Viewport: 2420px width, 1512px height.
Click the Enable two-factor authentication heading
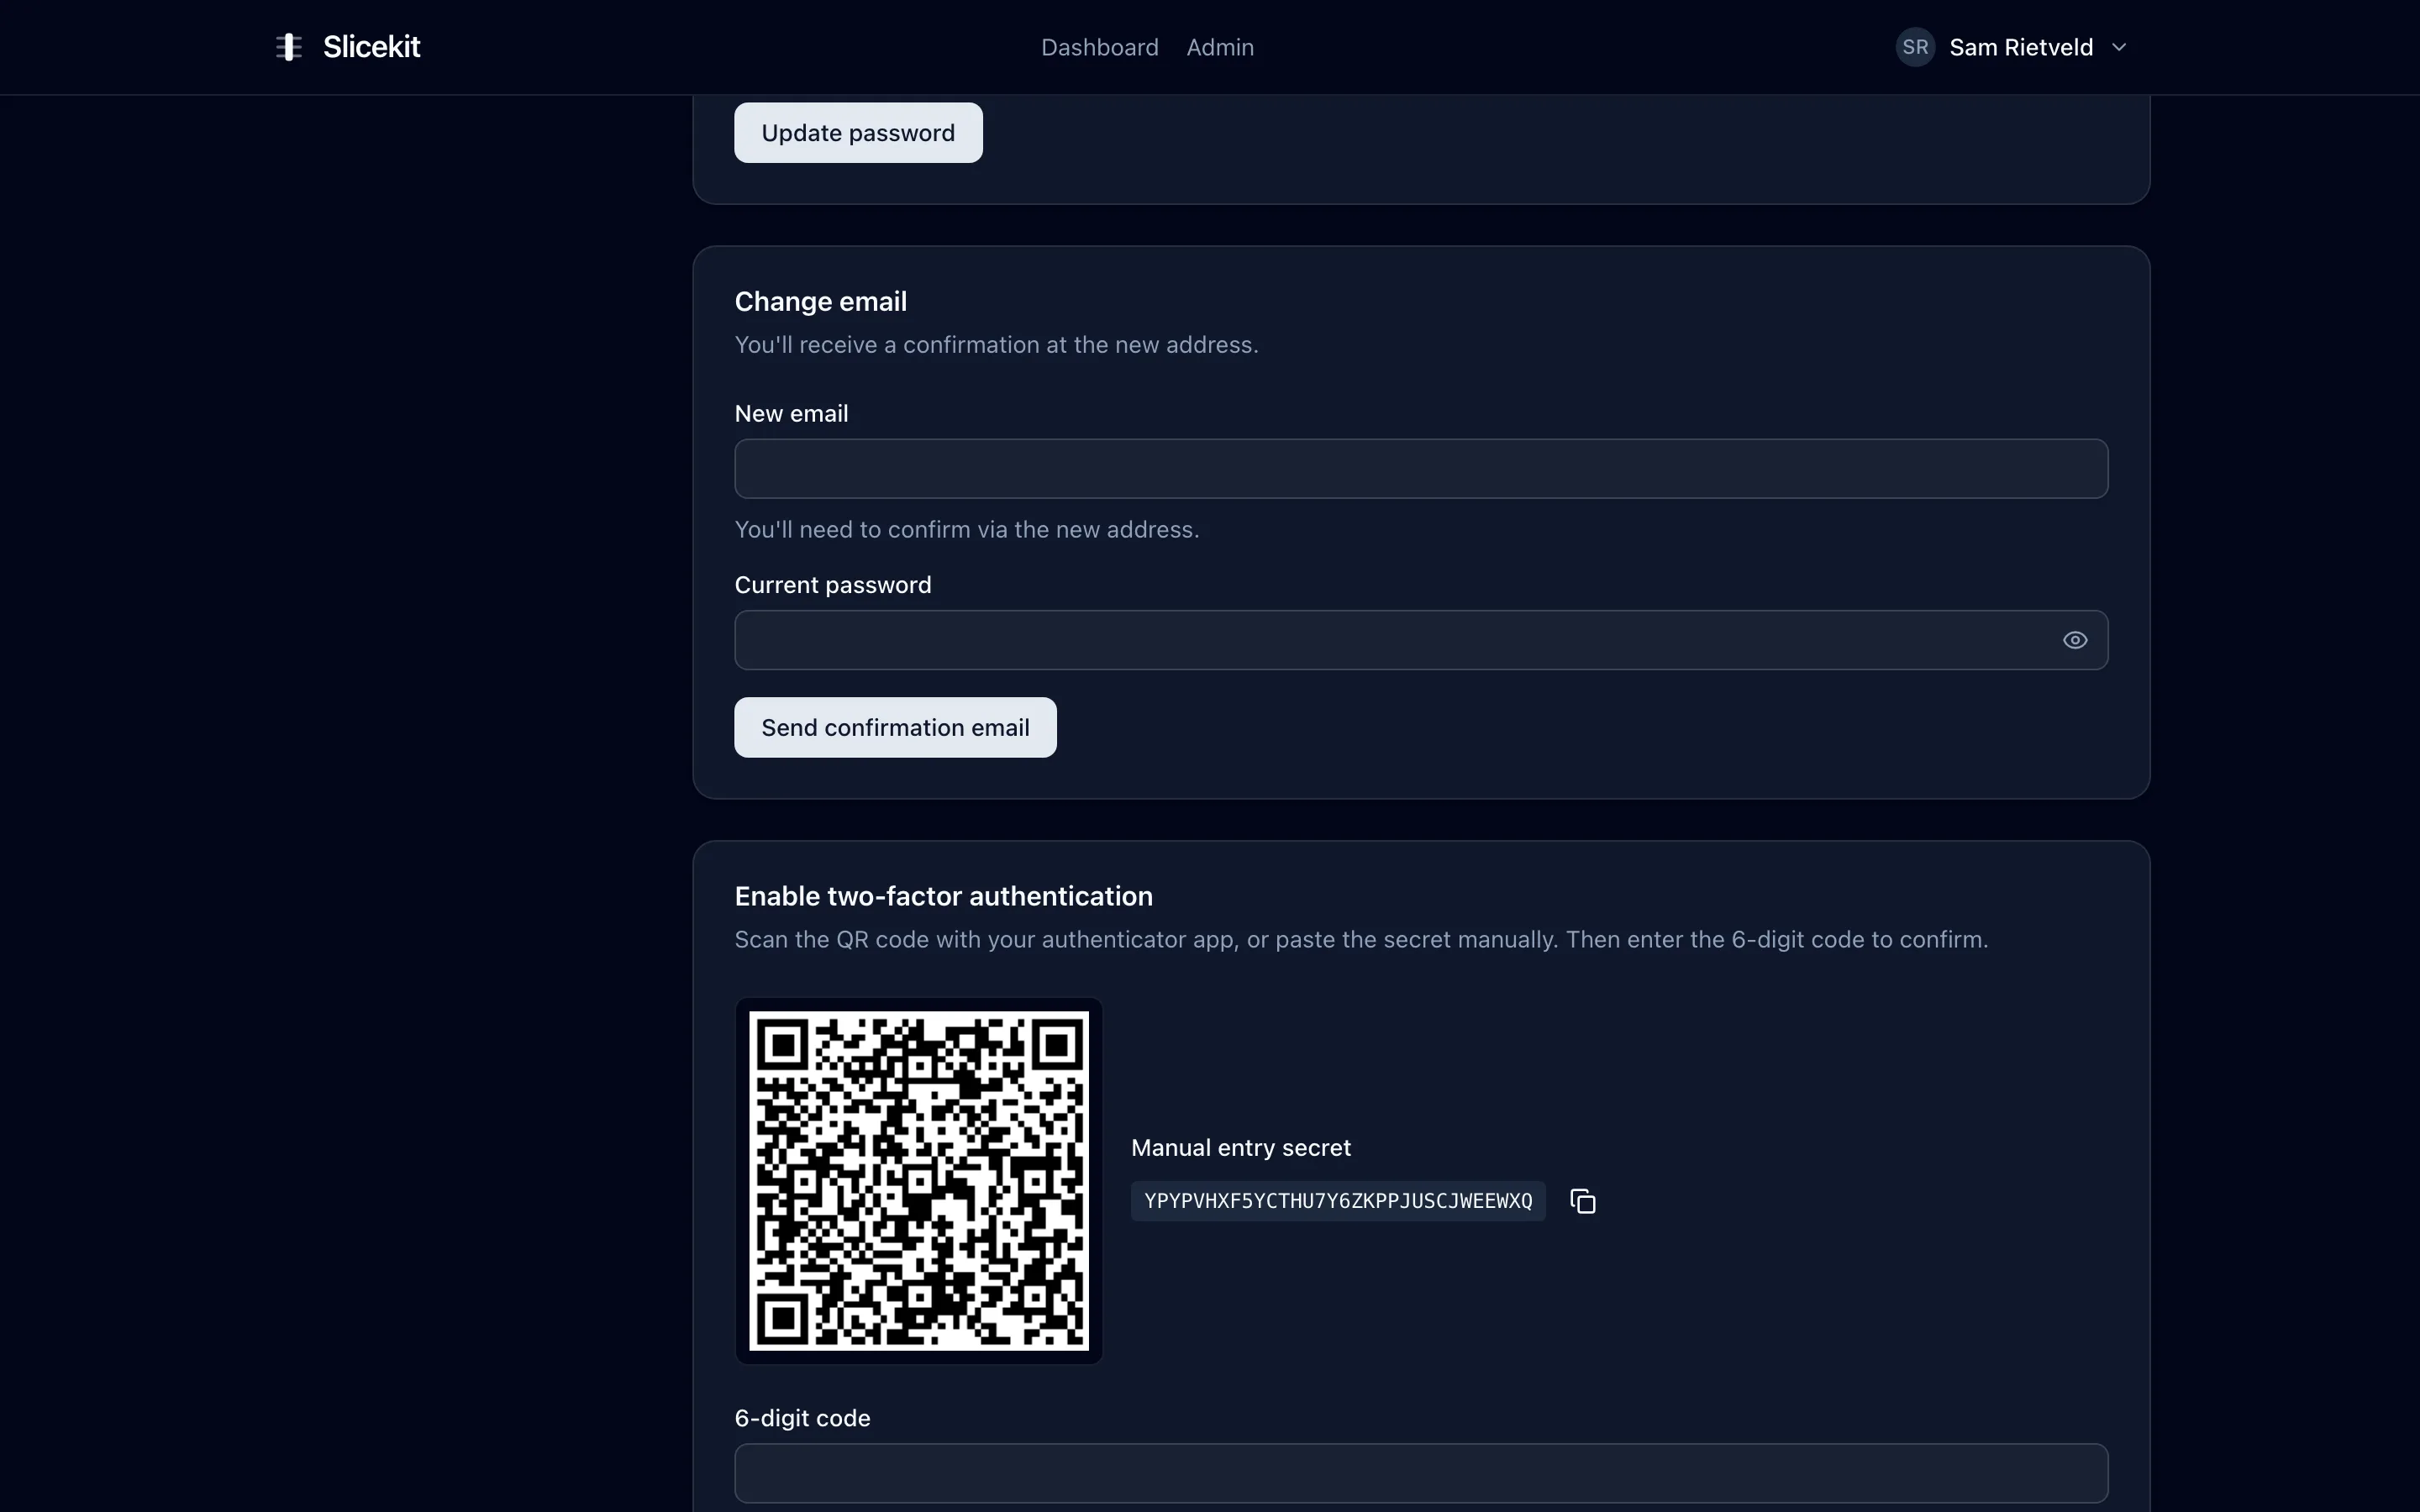(944, 896)
